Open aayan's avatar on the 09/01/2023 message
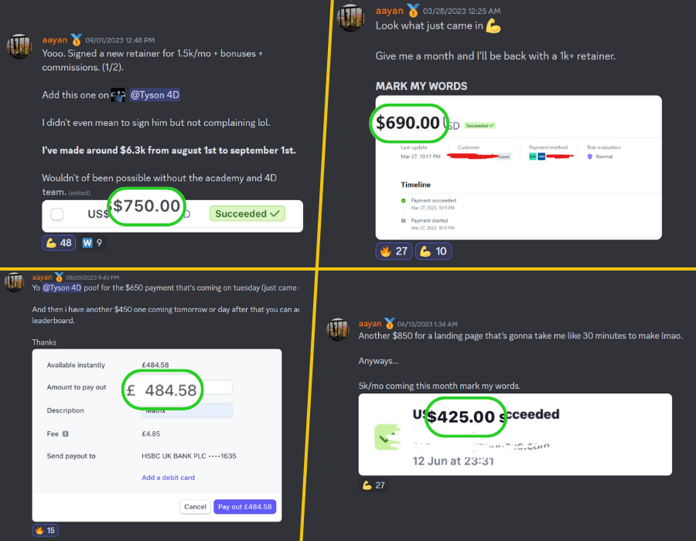This screenshot has width=696, height=541. [x=19, y=46]
